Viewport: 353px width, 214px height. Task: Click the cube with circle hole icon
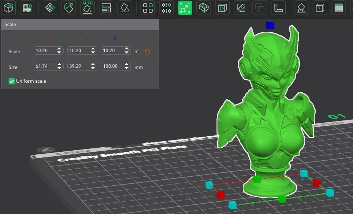[x=222, y=8]
